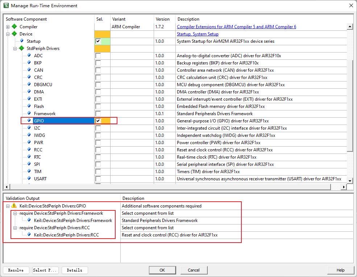Select the SPI component row
Screen dimensions: 357x277
pos(38,164)
